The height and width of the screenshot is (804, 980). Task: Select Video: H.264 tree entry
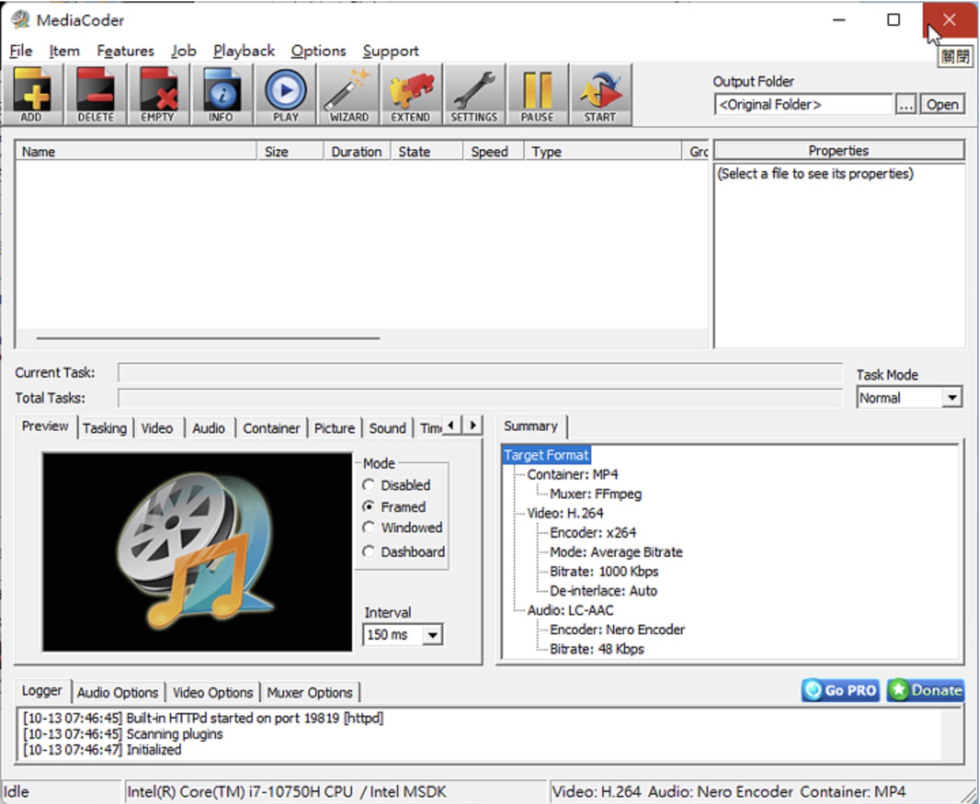tap(565, 513)
